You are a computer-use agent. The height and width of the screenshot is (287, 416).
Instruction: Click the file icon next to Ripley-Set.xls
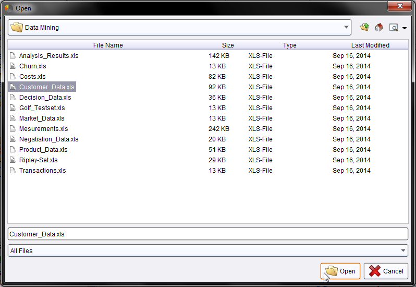point(13,160)
